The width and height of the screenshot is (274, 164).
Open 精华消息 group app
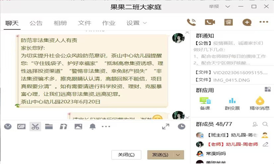[x=260, y=103]
